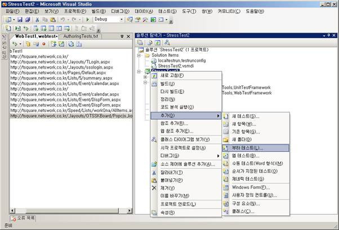Click 제거(V) in context menu
Image resolution: width=339 pixels, height=230 pixels.
[x=186, y=188]
